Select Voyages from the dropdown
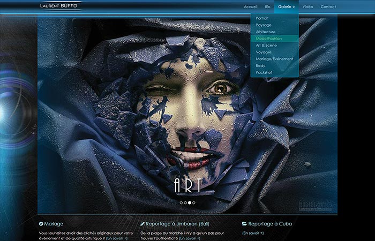Viewport: 375px width, 241px height. pyautogui.click(x=264, y=52)
